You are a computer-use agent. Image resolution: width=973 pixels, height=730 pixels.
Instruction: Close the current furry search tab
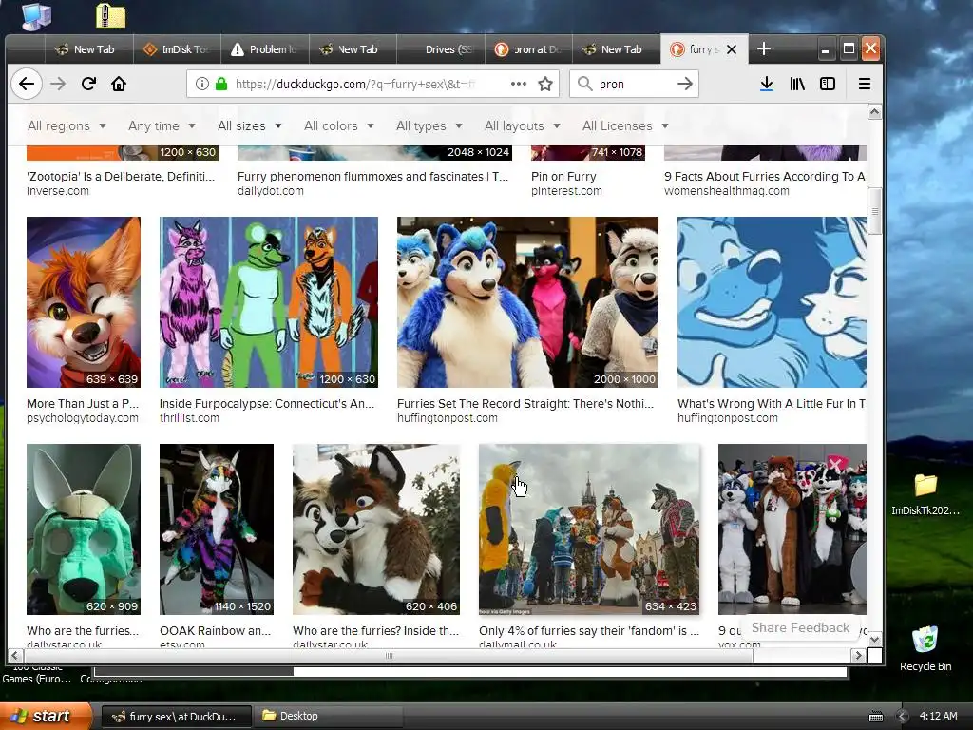(x=732, y=49)
